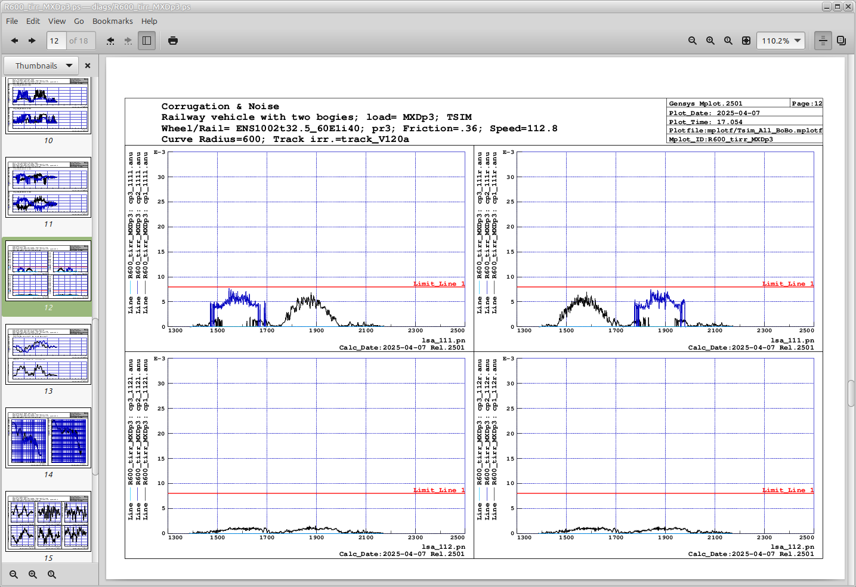Open the Edit menu
The image size is (856, 587).
(33, 21)
